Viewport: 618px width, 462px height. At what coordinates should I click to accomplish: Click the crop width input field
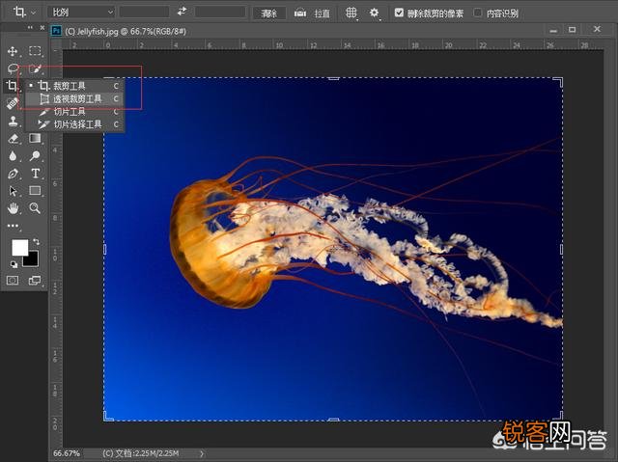[x=144, y=12]
